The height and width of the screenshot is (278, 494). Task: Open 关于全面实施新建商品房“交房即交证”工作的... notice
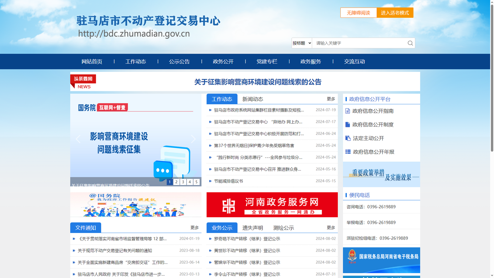pyautogui.click(x=122, y=263)
